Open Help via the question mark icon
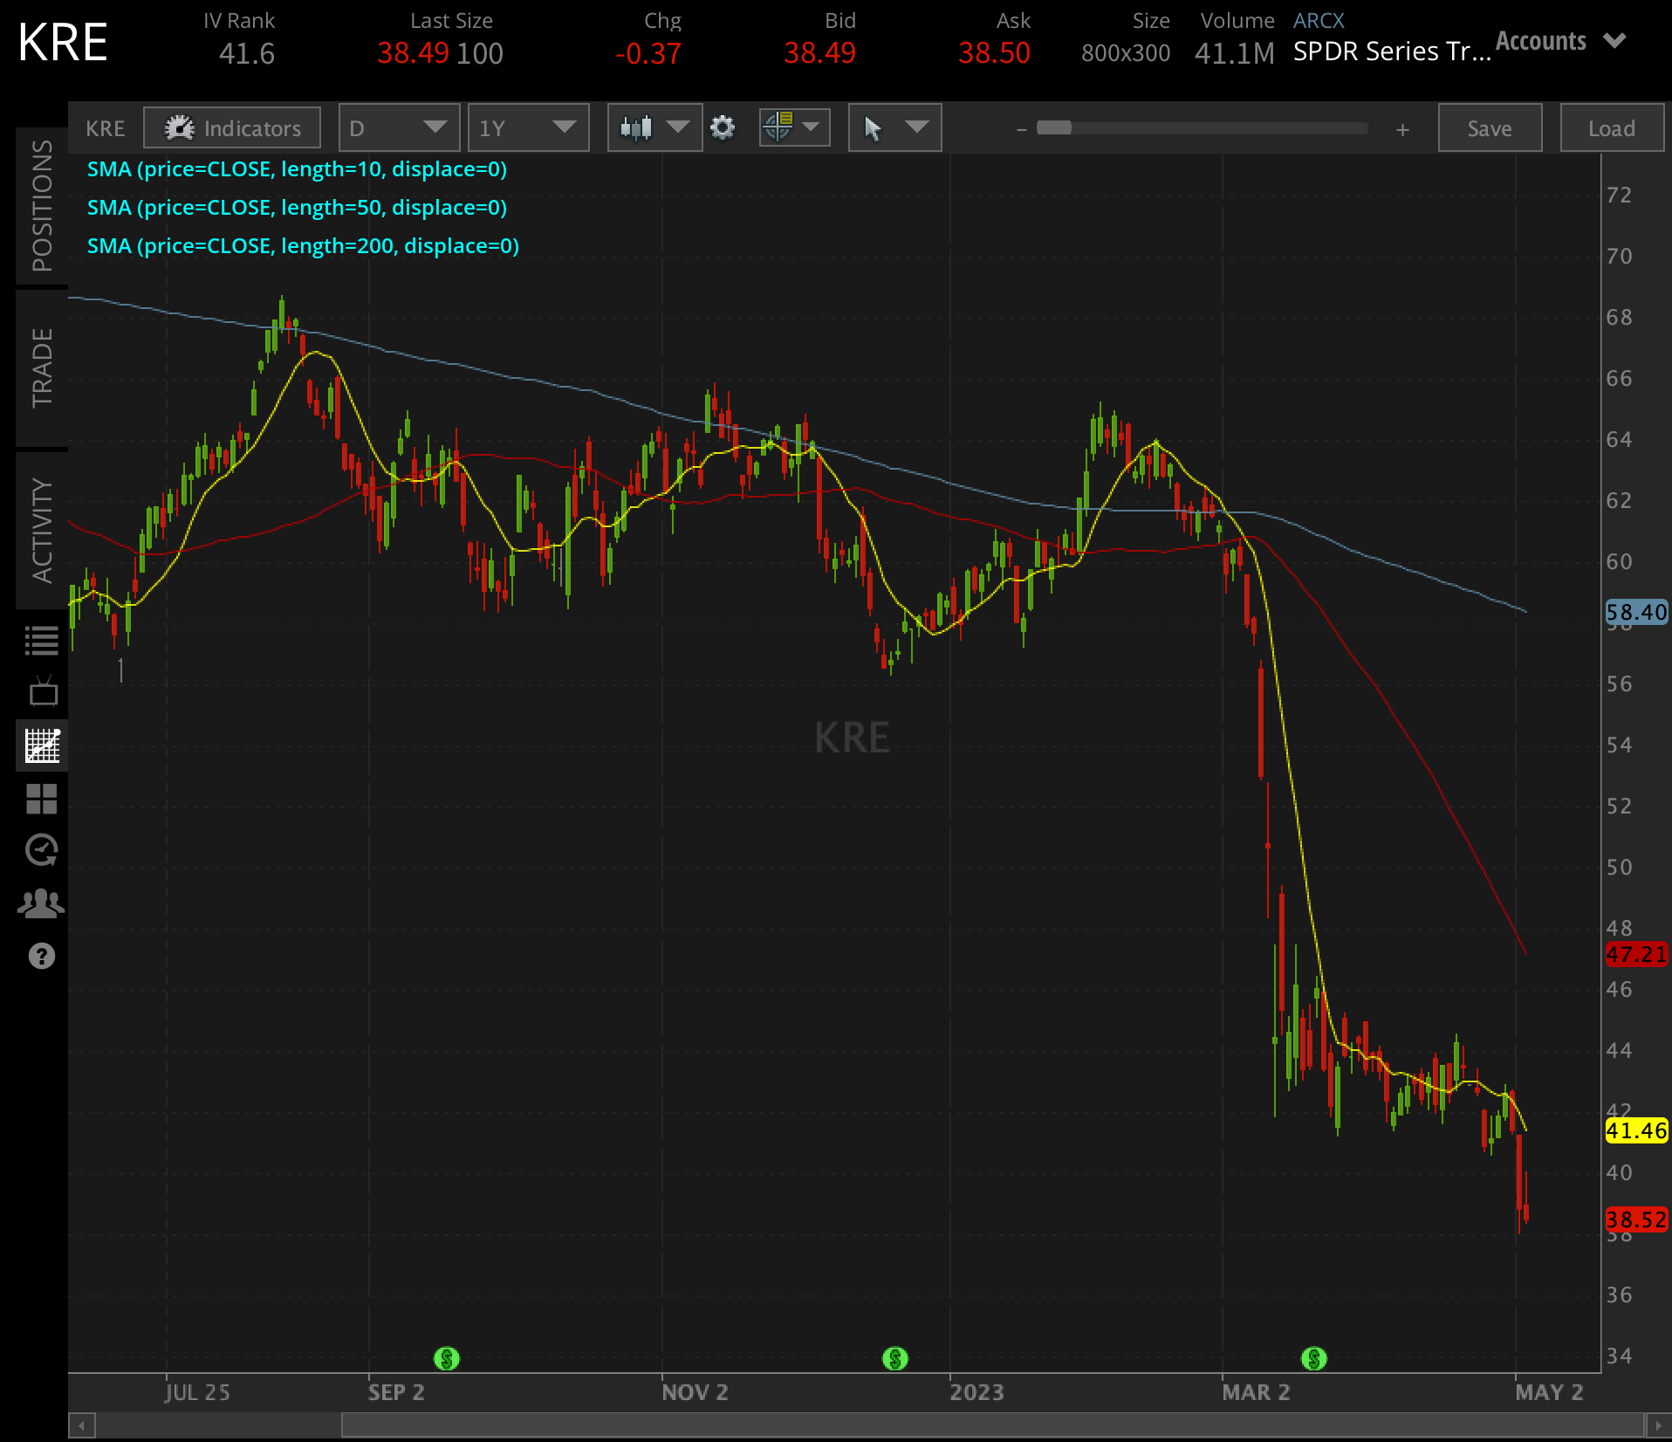This screenshot has width=1672, height=1442. [43, 956]
